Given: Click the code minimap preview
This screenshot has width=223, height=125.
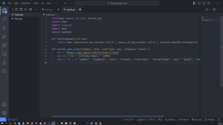Looking at the screenshot, I should click(x=210, y=19).
